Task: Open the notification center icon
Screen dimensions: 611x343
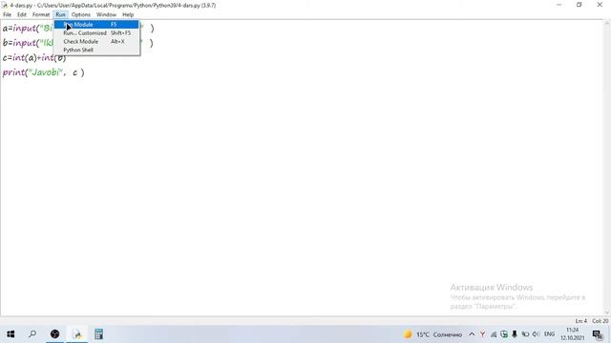Action: click(x=598, y=334)
